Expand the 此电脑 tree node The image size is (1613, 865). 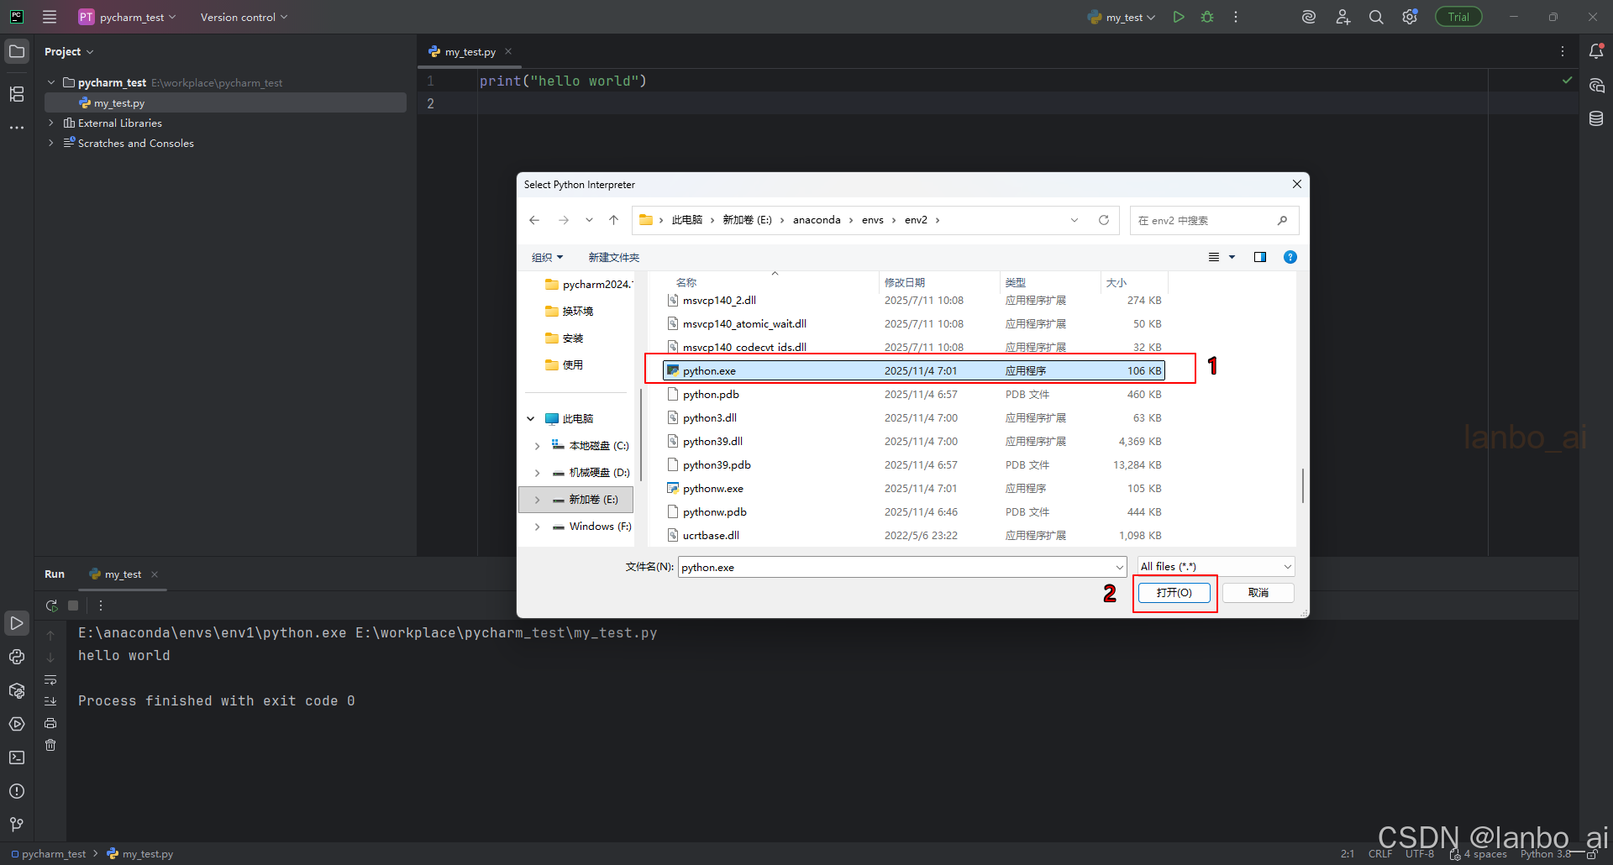tap(530, 417)
